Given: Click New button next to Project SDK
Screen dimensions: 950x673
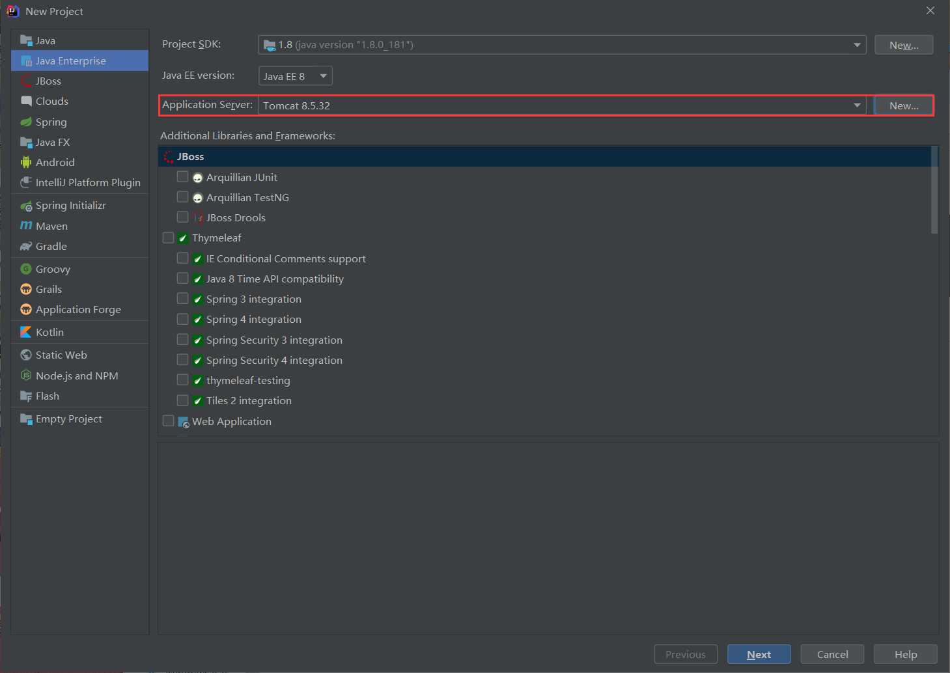Looking at the screenshot, I should (x=904, y=45).
